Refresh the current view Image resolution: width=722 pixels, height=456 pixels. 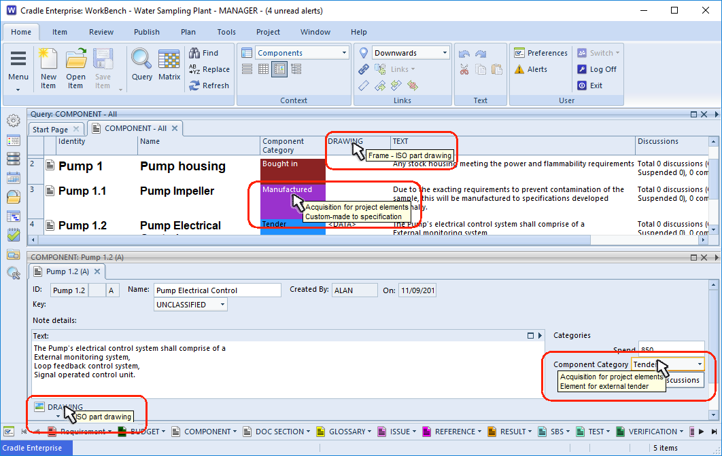point(209,85)
